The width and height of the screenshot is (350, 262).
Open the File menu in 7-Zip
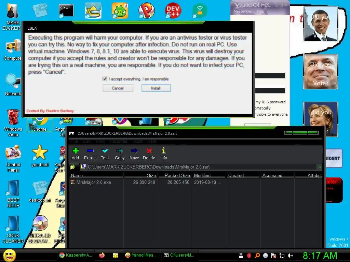tap(74, 141)
